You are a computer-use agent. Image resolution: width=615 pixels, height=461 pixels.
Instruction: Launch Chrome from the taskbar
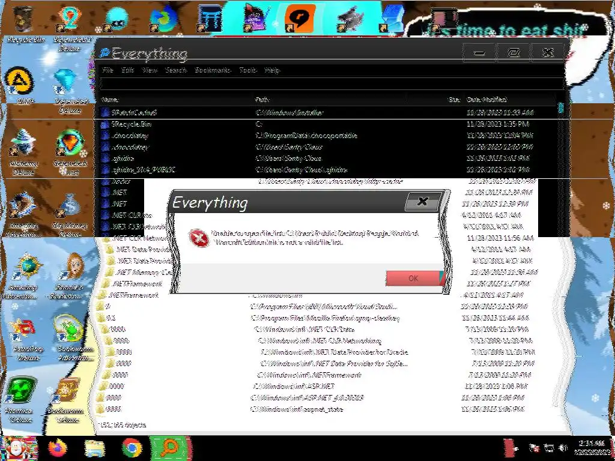pos(132,448)
